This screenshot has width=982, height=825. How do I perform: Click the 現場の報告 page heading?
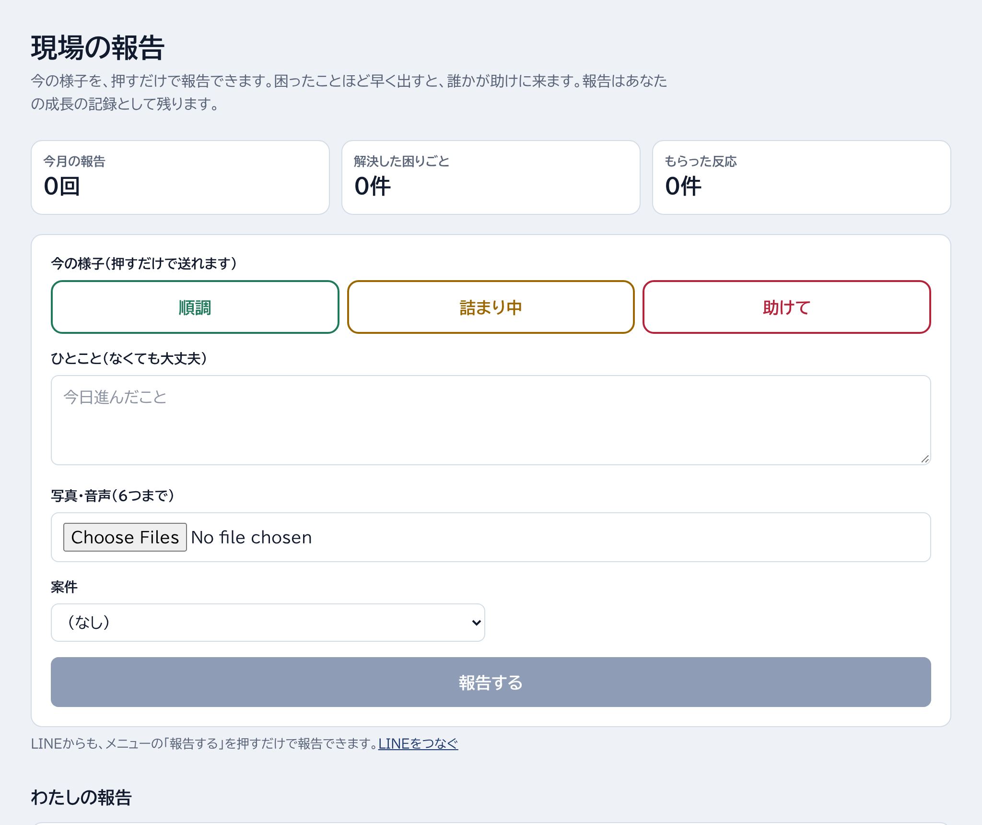98,48
